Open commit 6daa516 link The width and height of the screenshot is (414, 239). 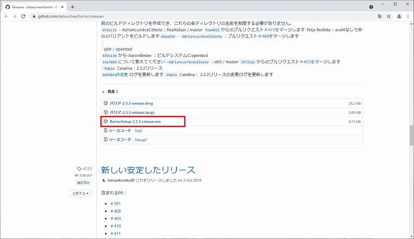click(x=168, y=36)
